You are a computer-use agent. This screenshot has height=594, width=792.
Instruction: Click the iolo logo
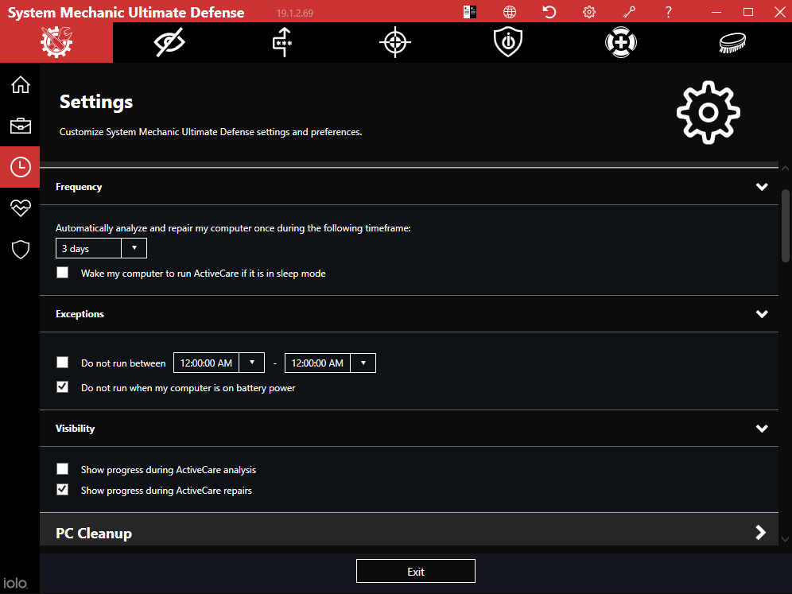[16, 583]
